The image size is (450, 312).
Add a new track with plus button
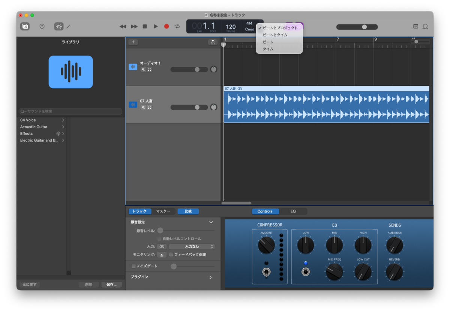(x=133, y=42)
